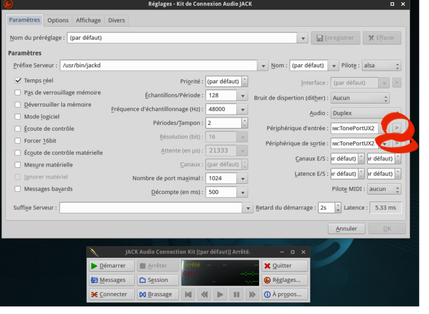Click transport pause icon
Screen dimensions: 429x314
pyautogui.click(x=236, y=294)
